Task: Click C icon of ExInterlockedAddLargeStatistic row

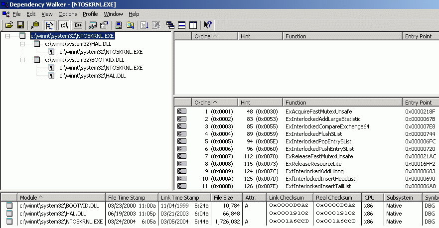Action: [x=181, y=119]
